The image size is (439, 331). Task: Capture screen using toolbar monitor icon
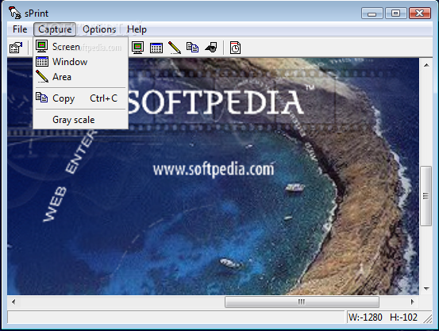pos(138,48)
